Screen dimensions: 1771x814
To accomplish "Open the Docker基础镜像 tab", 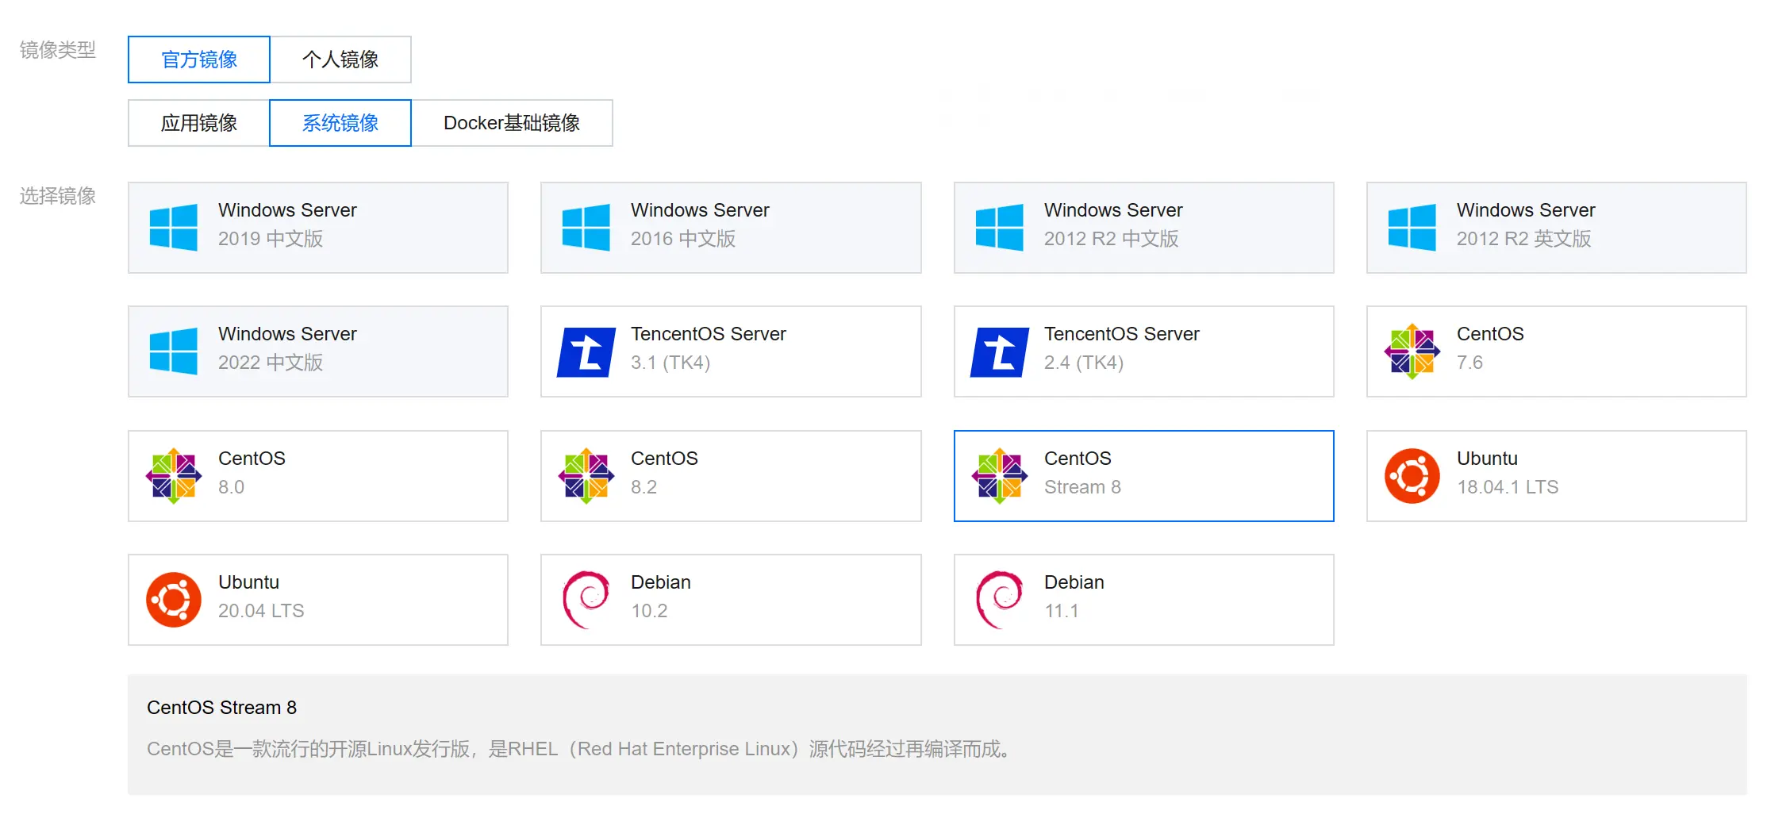I will click(512, 123).
